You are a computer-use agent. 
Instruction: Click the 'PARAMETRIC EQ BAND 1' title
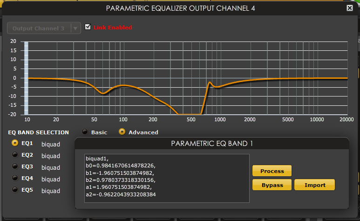pyautogui.click(x=212, y=144)
